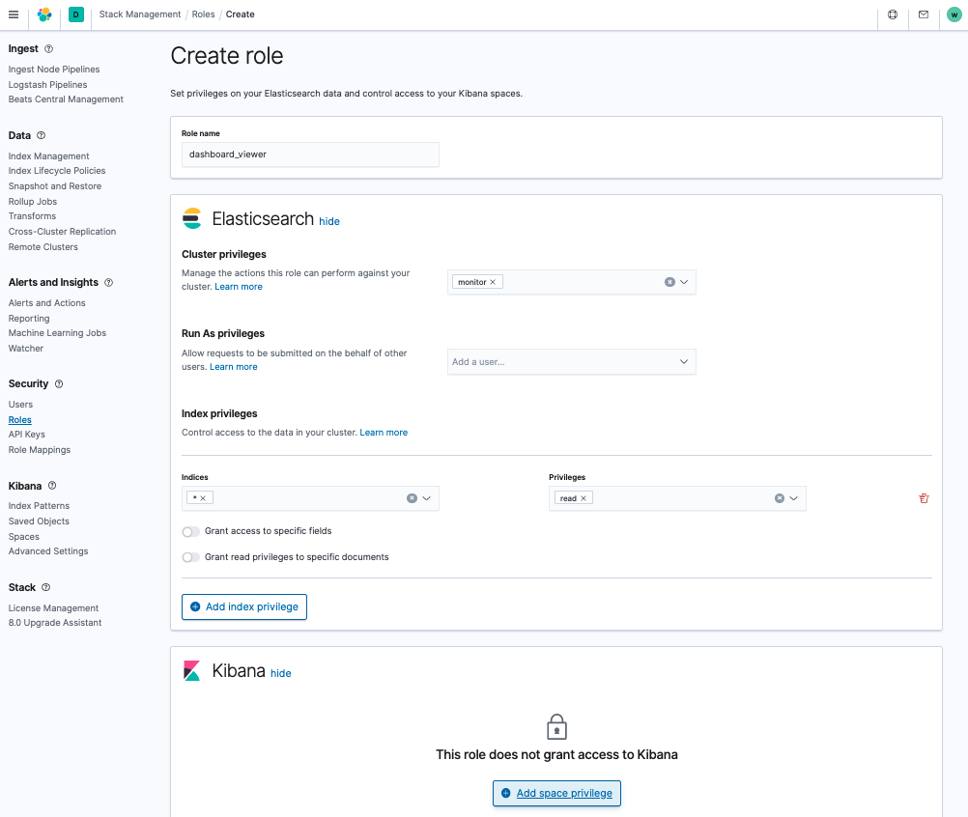The width and height of the screenshot is (968, 817).
Task: Open Users in Security section
Action: [x=20, y=405]
